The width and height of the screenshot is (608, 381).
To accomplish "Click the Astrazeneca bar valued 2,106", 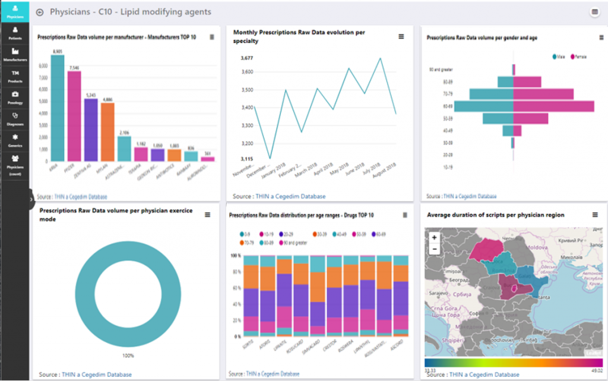I will (124, 149).
